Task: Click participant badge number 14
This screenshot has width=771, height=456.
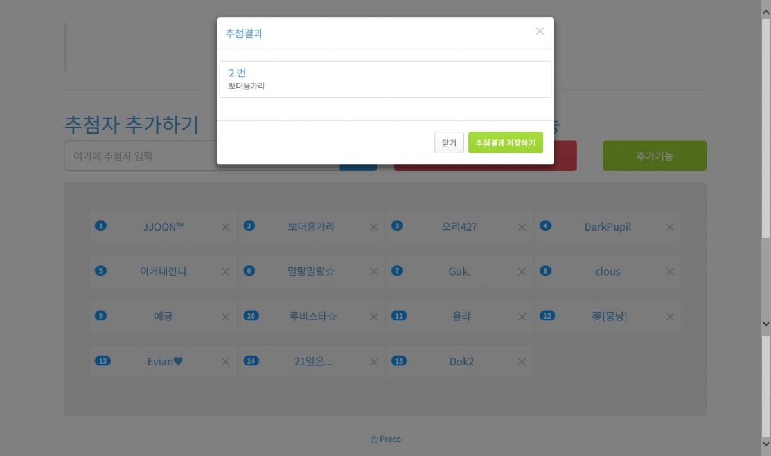Action: [x=251, y=361]
